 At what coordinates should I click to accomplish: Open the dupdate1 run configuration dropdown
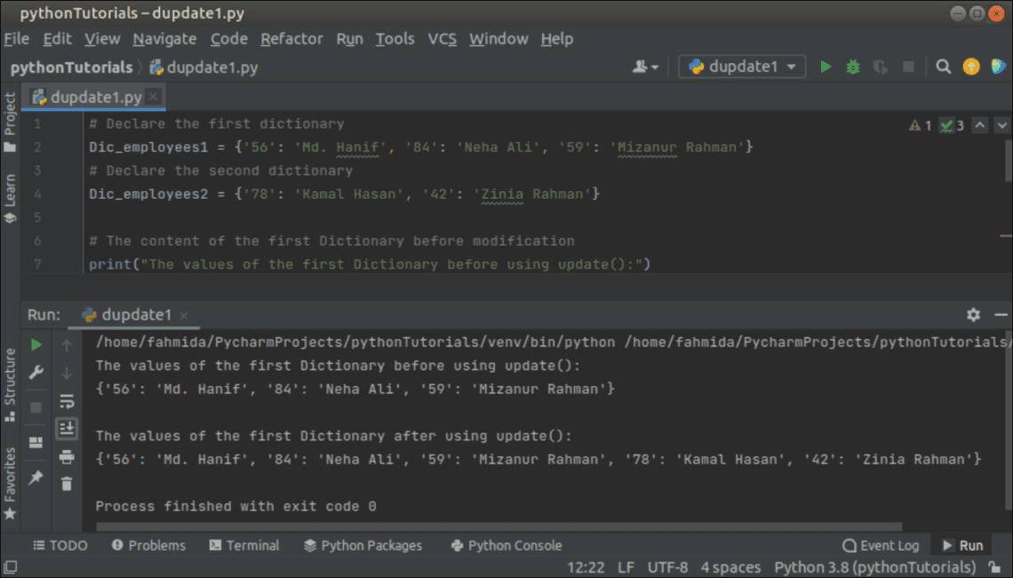(742, 67)
